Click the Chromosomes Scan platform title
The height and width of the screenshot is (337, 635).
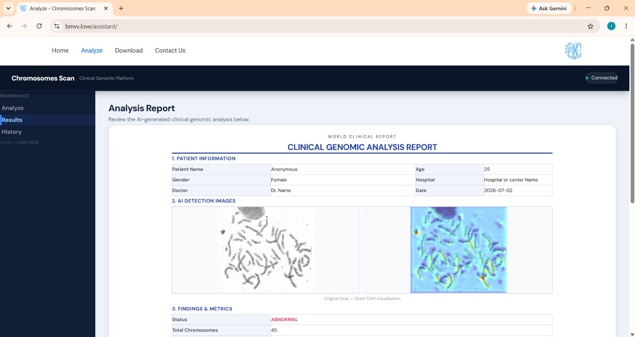pos(43,78)
